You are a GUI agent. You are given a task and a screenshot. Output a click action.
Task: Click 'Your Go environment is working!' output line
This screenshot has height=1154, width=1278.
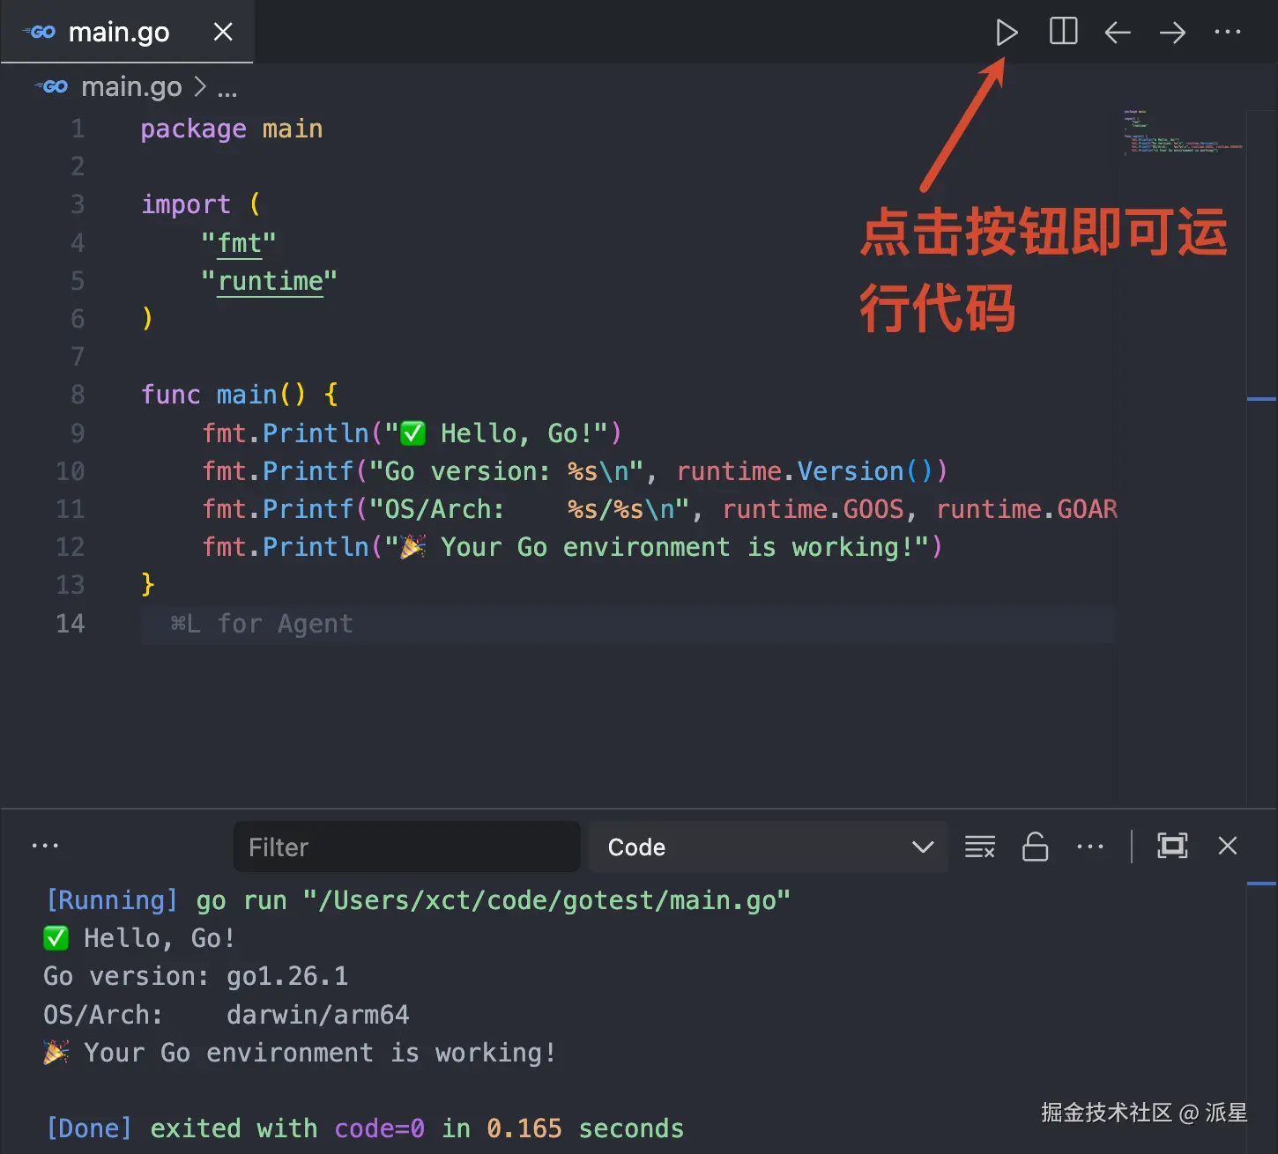point(300,1053)
